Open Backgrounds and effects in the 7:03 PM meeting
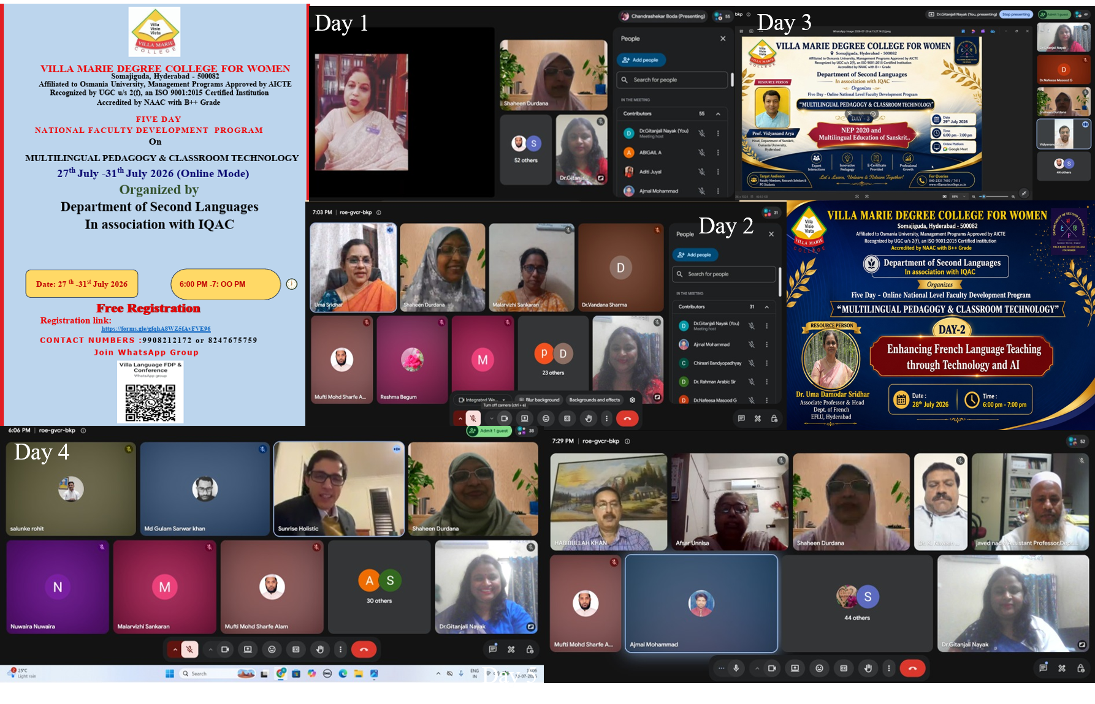This screenshot has width=1095, height=704. point(594,399)
